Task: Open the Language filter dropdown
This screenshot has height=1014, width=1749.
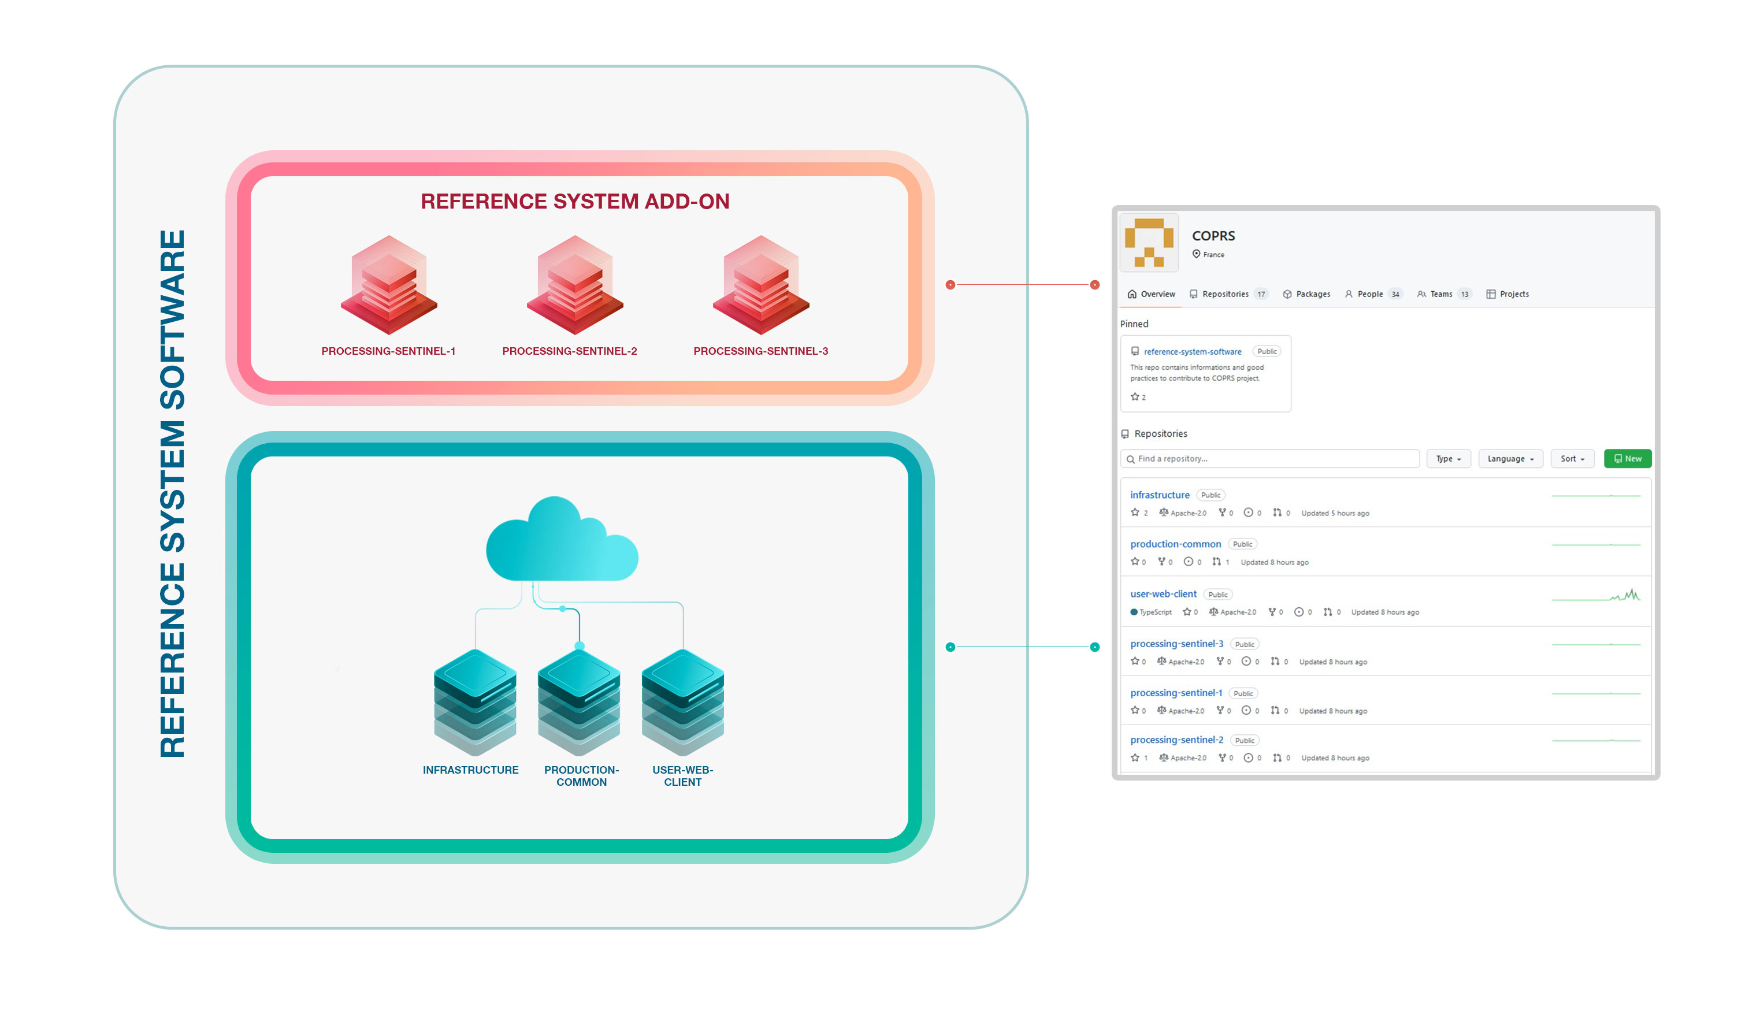Action: [x=1510, y=459]
